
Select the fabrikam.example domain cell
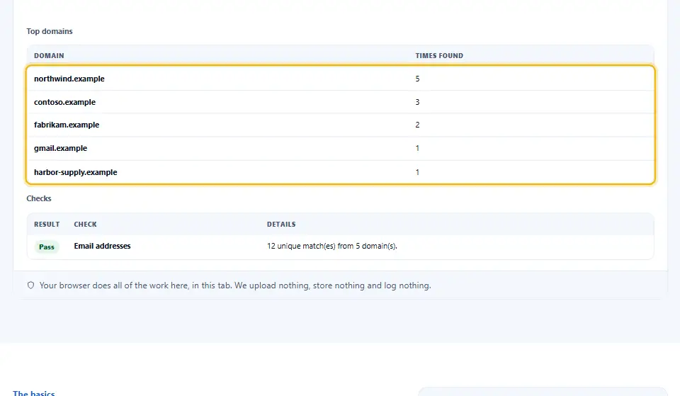point(67,125)
